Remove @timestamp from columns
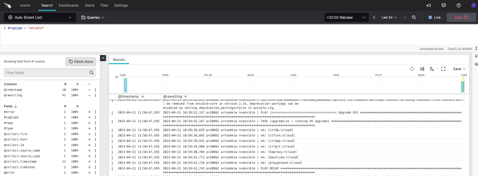This screenshot has width=478, height=176. (x=89, y=90)
